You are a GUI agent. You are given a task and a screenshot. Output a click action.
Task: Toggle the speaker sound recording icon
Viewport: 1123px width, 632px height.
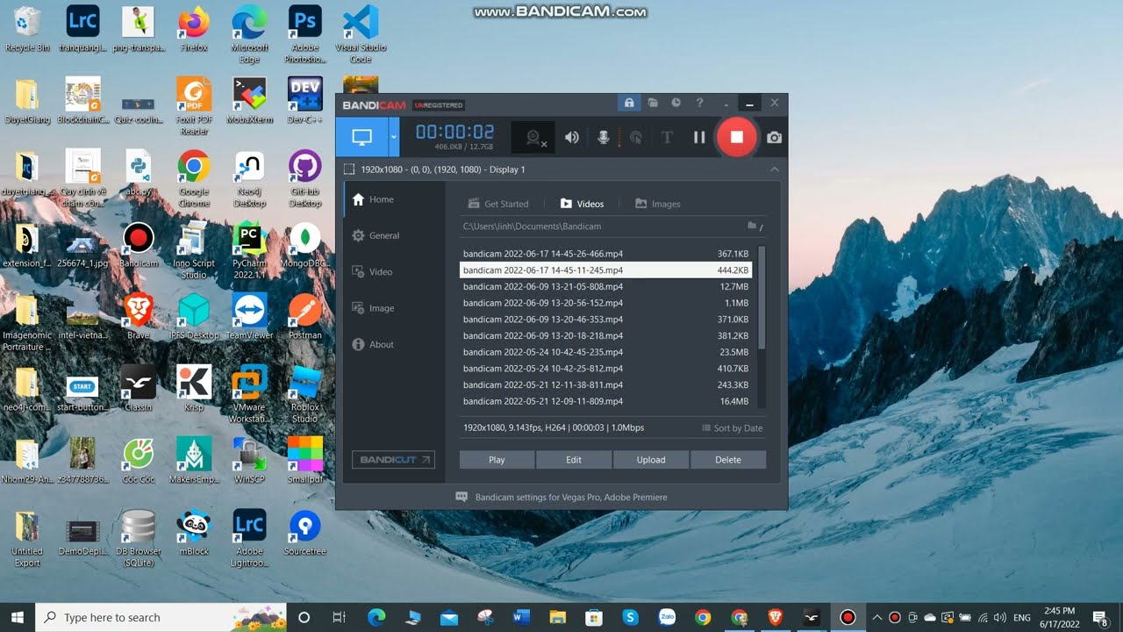click(572, 137)
